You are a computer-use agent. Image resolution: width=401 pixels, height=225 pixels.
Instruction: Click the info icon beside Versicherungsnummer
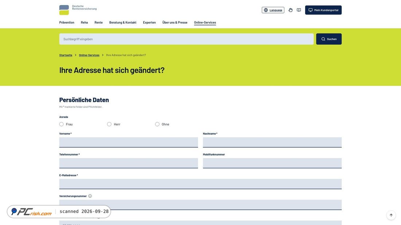90,196
